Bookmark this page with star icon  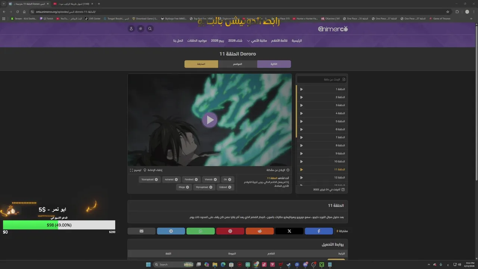[x=448, y=12]
